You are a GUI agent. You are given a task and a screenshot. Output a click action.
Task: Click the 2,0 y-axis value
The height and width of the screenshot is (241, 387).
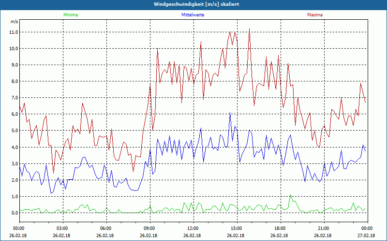[x=14, y=180]
